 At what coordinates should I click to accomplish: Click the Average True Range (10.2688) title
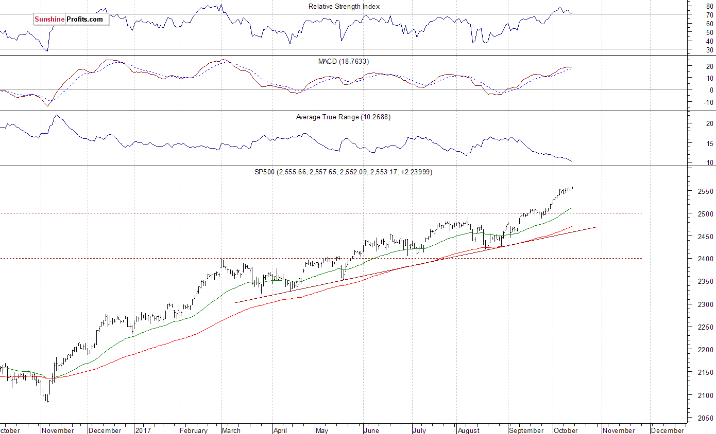pyautogui.click(x=344, y=117)
